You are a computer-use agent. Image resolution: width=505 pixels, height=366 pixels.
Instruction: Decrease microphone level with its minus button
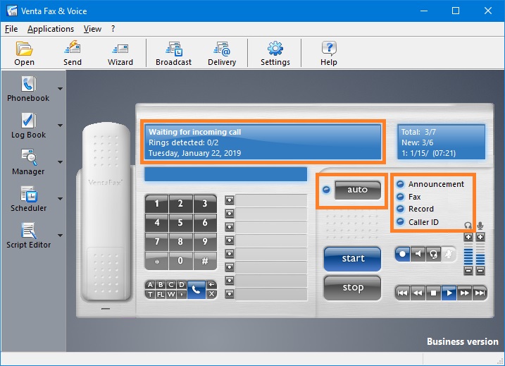[480, 271]
